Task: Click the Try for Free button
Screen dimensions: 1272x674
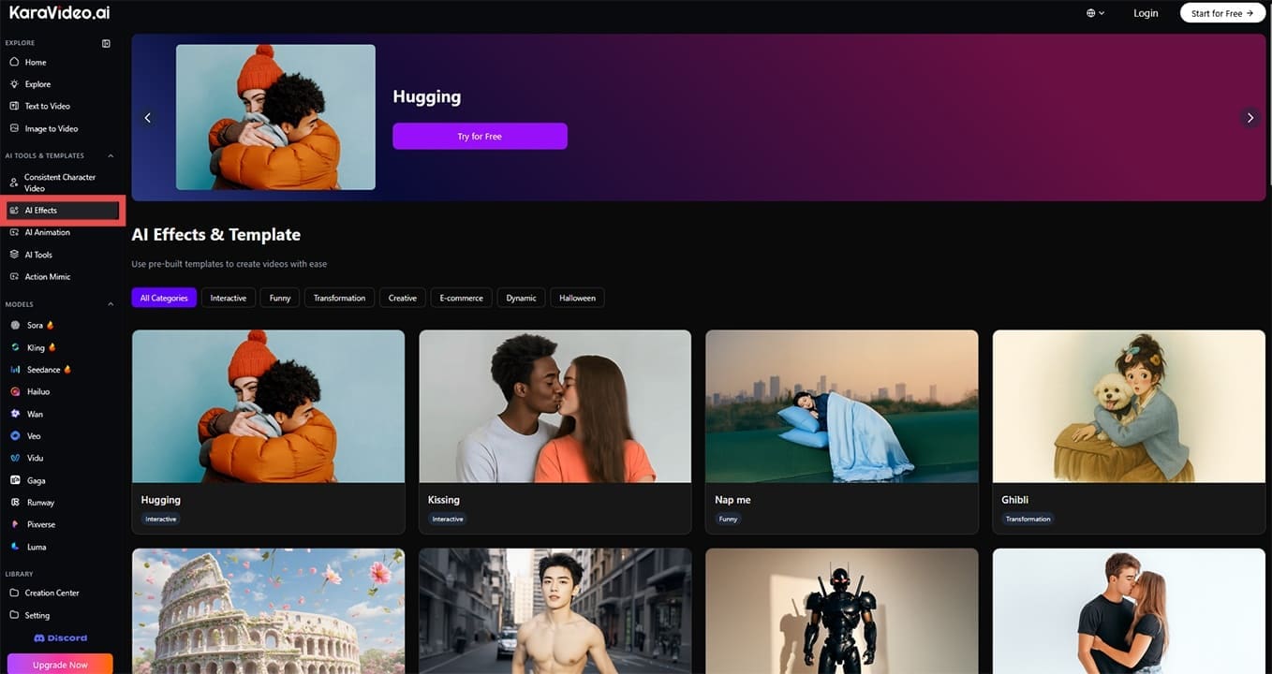Action: click(x=479, y=136)
